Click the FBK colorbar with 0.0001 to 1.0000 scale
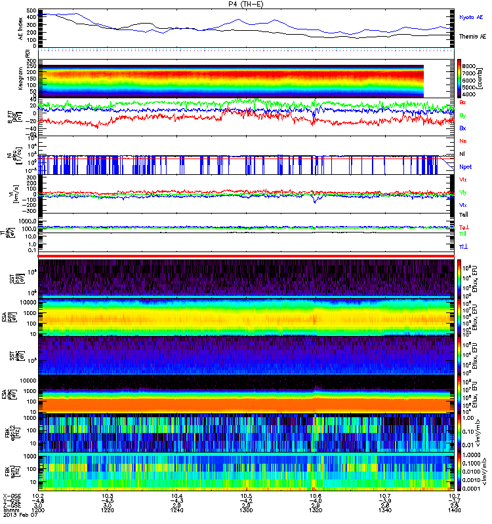Screen dimensions: 492x524 click(x=460, y=472)
